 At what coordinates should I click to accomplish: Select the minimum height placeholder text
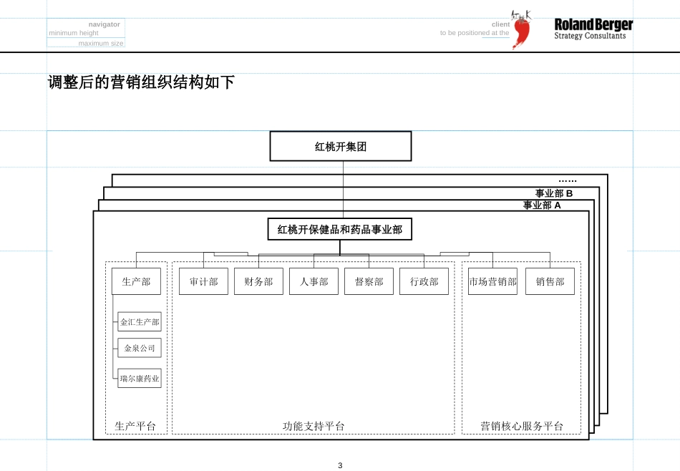[x=73, y=33]
